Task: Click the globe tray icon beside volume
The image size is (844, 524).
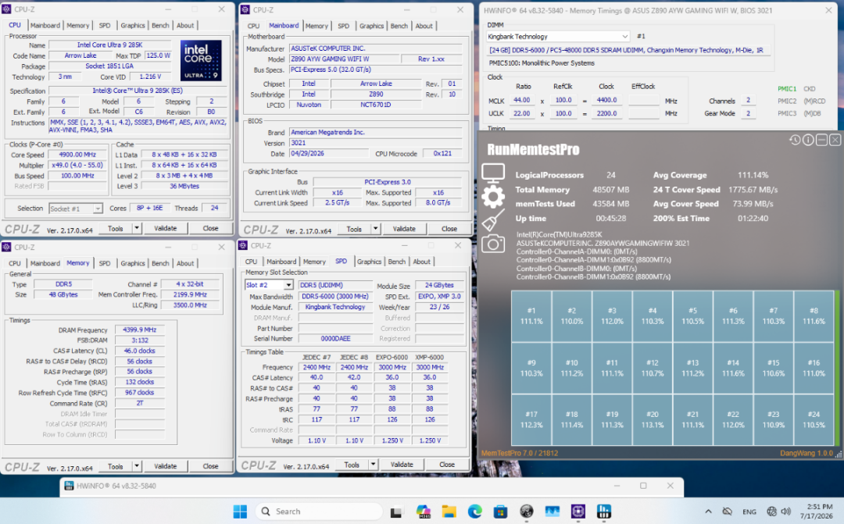Action: [x=772, y=512]
